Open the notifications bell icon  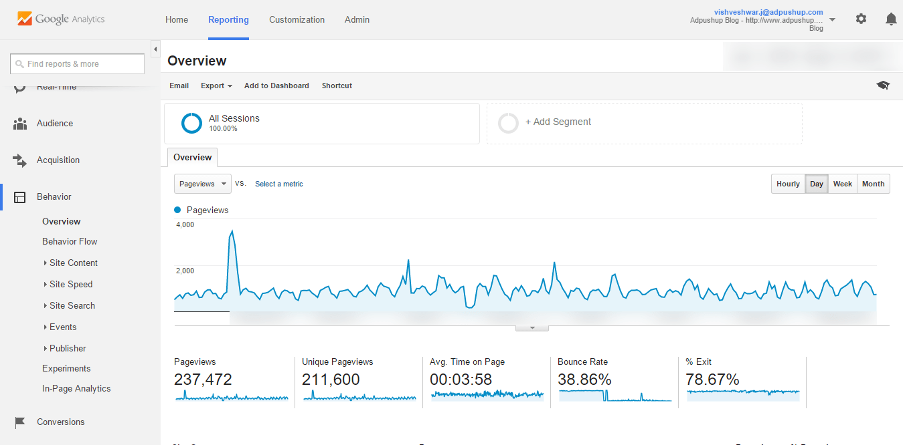point(891,19)
